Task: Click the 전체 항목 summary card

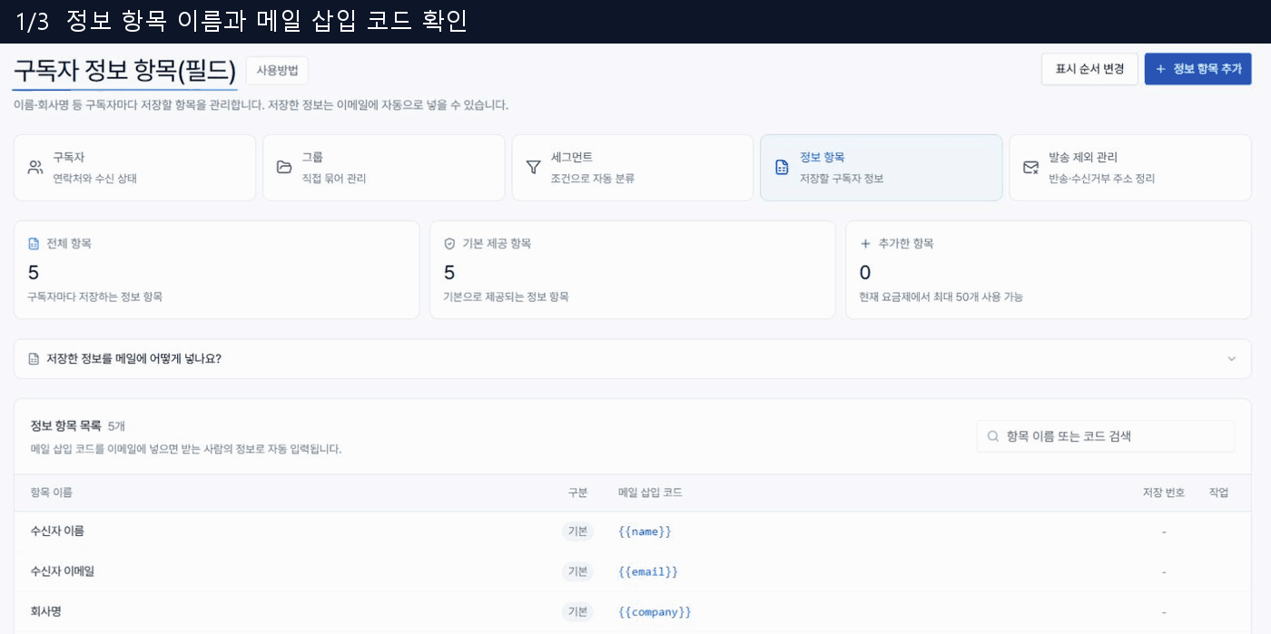Action: (x=217, y=270)
